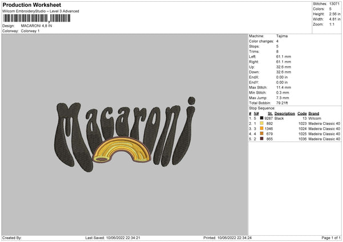Click the 'Stops:' label
Screen dimensions: 343x242
(254, 46)
